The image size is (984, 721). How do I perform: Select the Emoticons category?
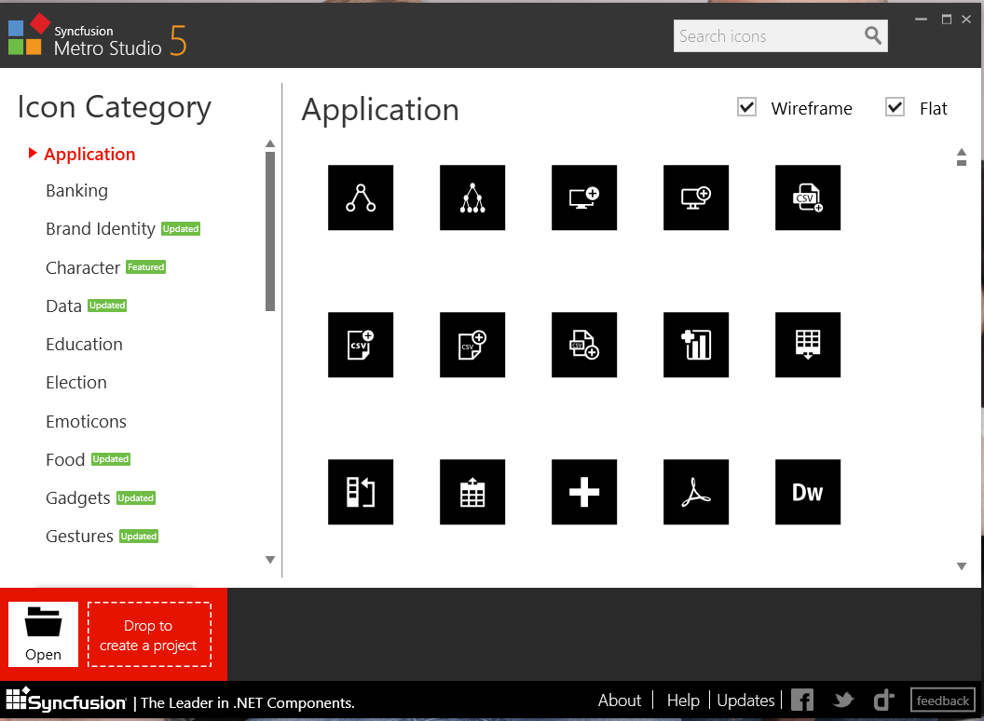(86, 422)
